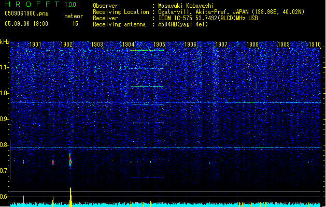Click the 1902 time marker
The height and width of the screenshot is (207, 326).
coord(66,45)
